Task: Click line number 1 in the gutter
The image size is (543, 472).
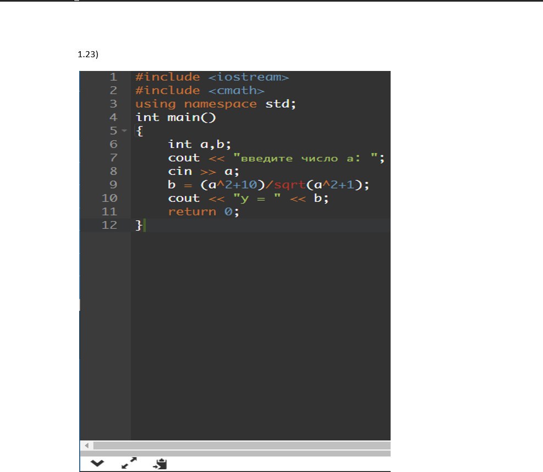Action: click(x=113, y=77)
